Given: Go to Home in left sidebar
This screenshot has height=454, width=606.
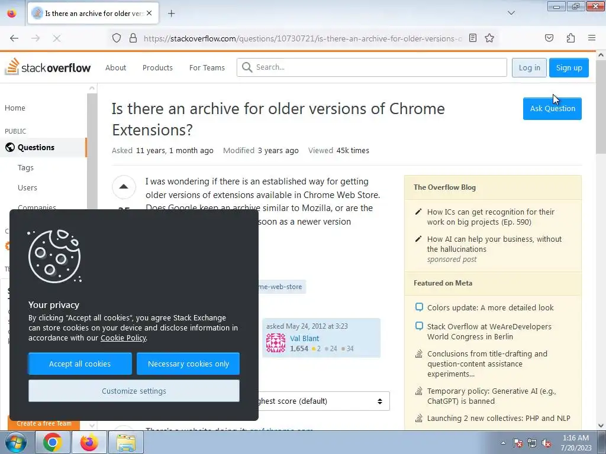Looking at the screenshot, I should point(15,108).
